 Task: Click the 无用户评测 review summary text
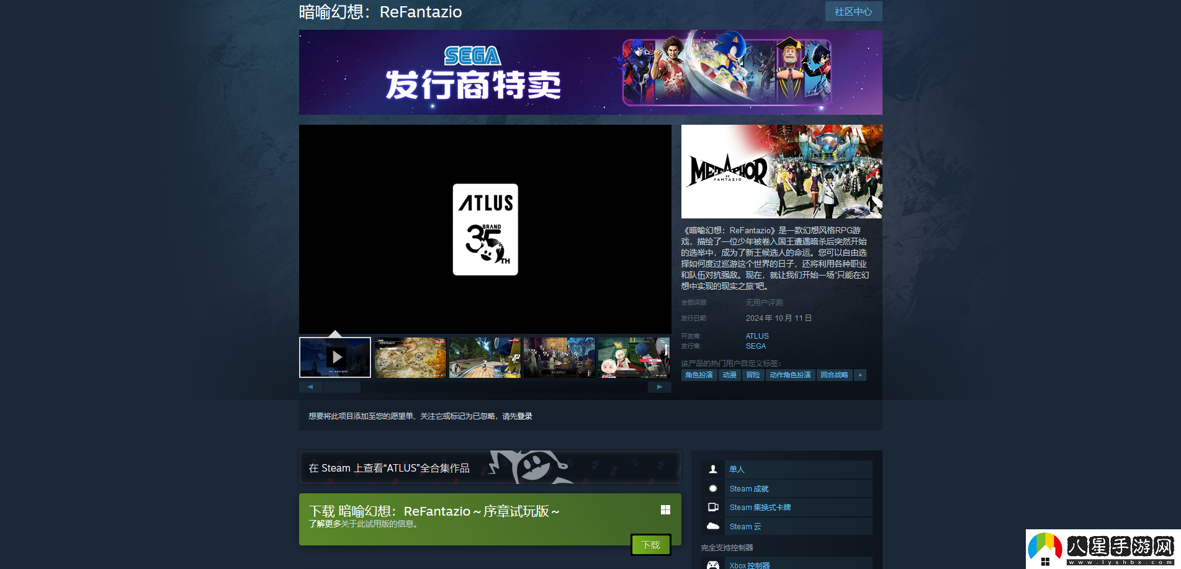click(x=764, y=303)
